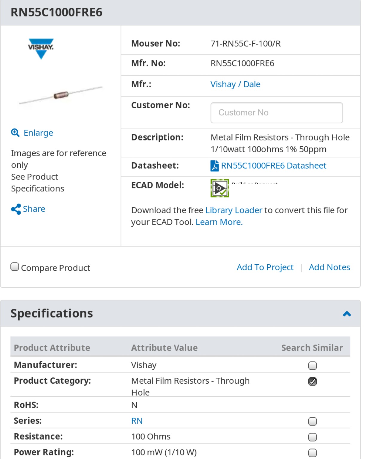Collapse the Specifications section chevron

pyautogui.click(x=347, y=314)
